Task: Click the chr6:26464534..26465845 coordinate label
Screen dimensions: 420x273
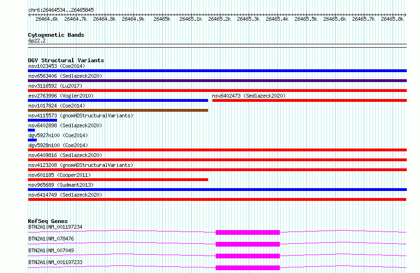Action: [x=61, y=10]
